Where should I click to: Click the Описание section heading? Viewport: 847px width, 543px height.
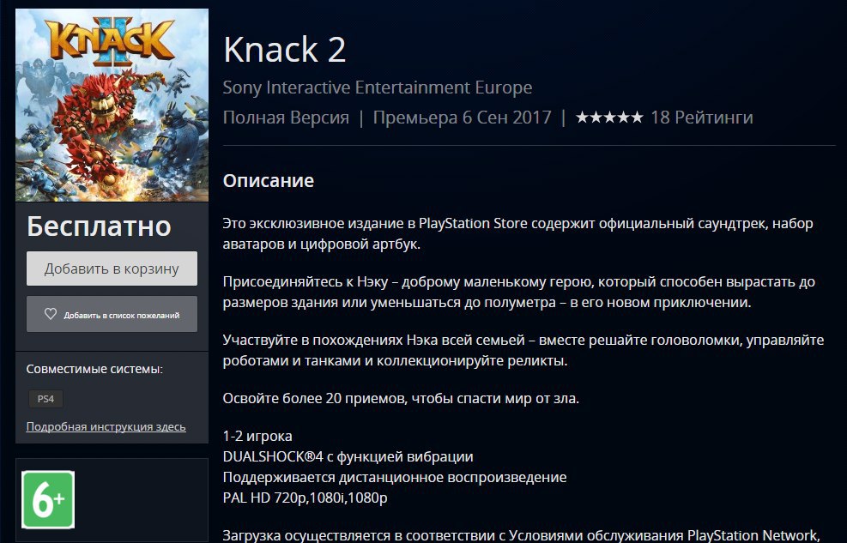269,180
